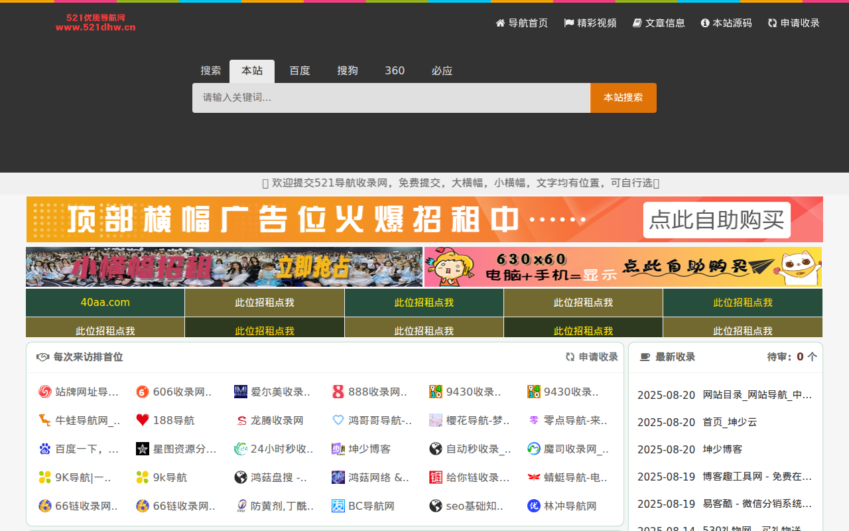Open the 坤少博客 entry in 最新收录
Screen dimensions: 849x531
tap(722, 449)
